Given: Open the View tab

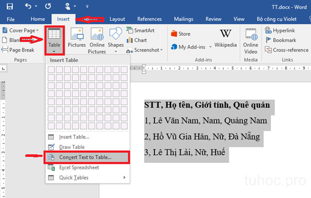Looking at the screenshot, I should [x=239, y=19].
